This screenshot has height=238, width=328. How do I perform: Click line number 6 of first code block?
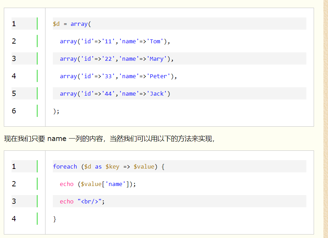[14, 111]
